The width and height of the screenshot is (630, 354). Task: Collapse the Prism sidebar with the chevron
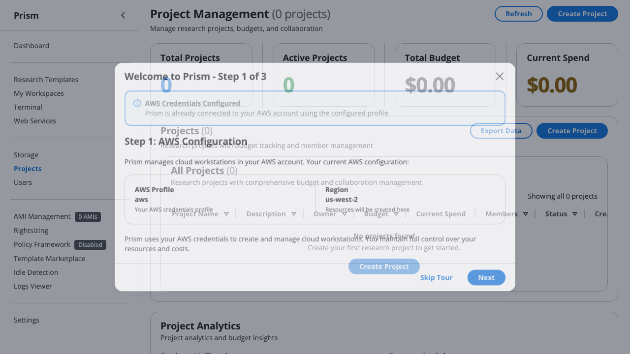(x=123, y=15)
